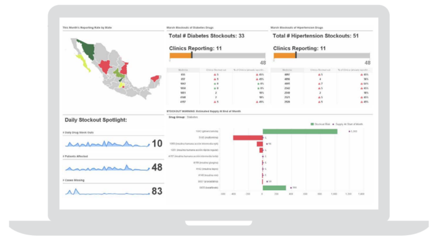
Task: Sort by Clinics Stocked out in hipertension table
Action: click(320, 70)
